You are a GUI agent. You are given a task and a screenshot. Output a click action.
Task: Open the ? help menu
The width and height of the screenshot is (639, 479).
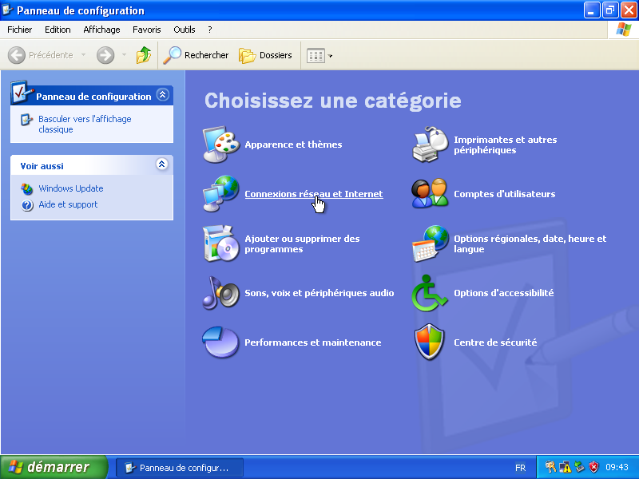[x=210, y=30]
